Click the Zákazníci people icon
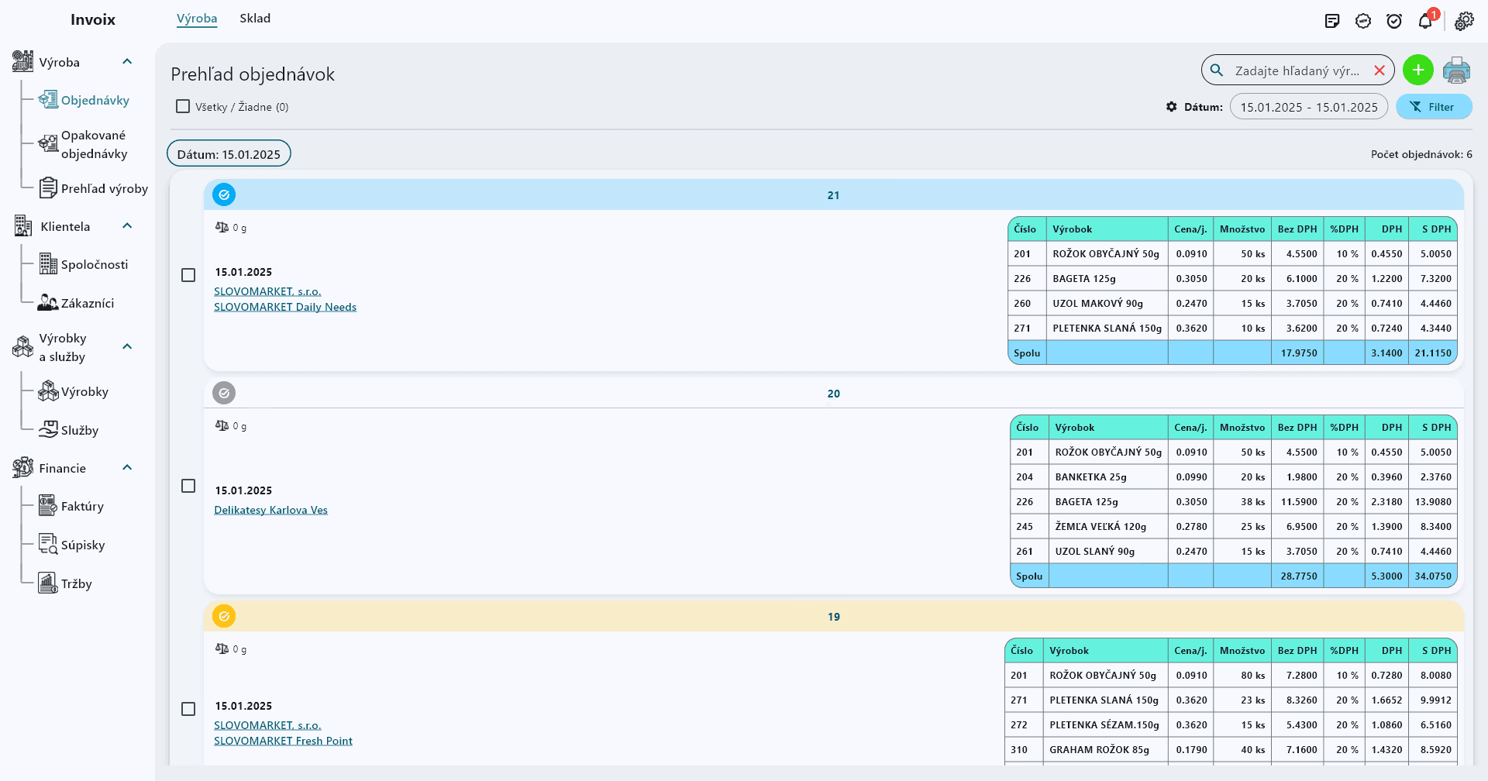 point(48,303)
